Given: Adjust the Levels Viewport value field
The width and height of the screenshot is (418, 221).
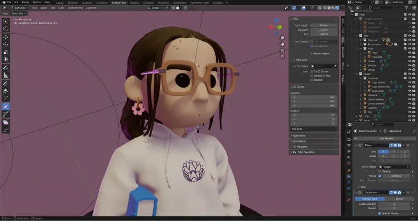Looking at the screenshot, I should click(394, 204).
